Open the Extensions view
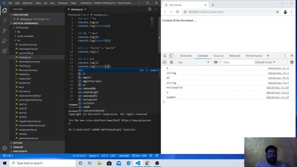Screen dimensions: 297x167 (5, 51)
